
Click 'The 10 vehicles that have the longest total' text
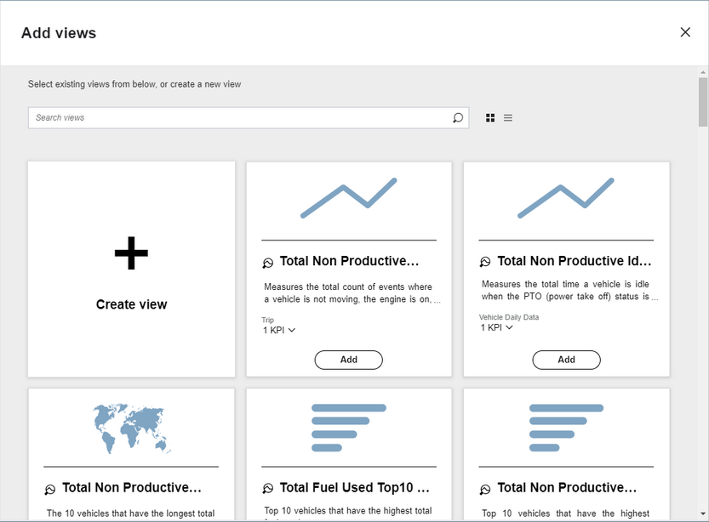point(131,513)
